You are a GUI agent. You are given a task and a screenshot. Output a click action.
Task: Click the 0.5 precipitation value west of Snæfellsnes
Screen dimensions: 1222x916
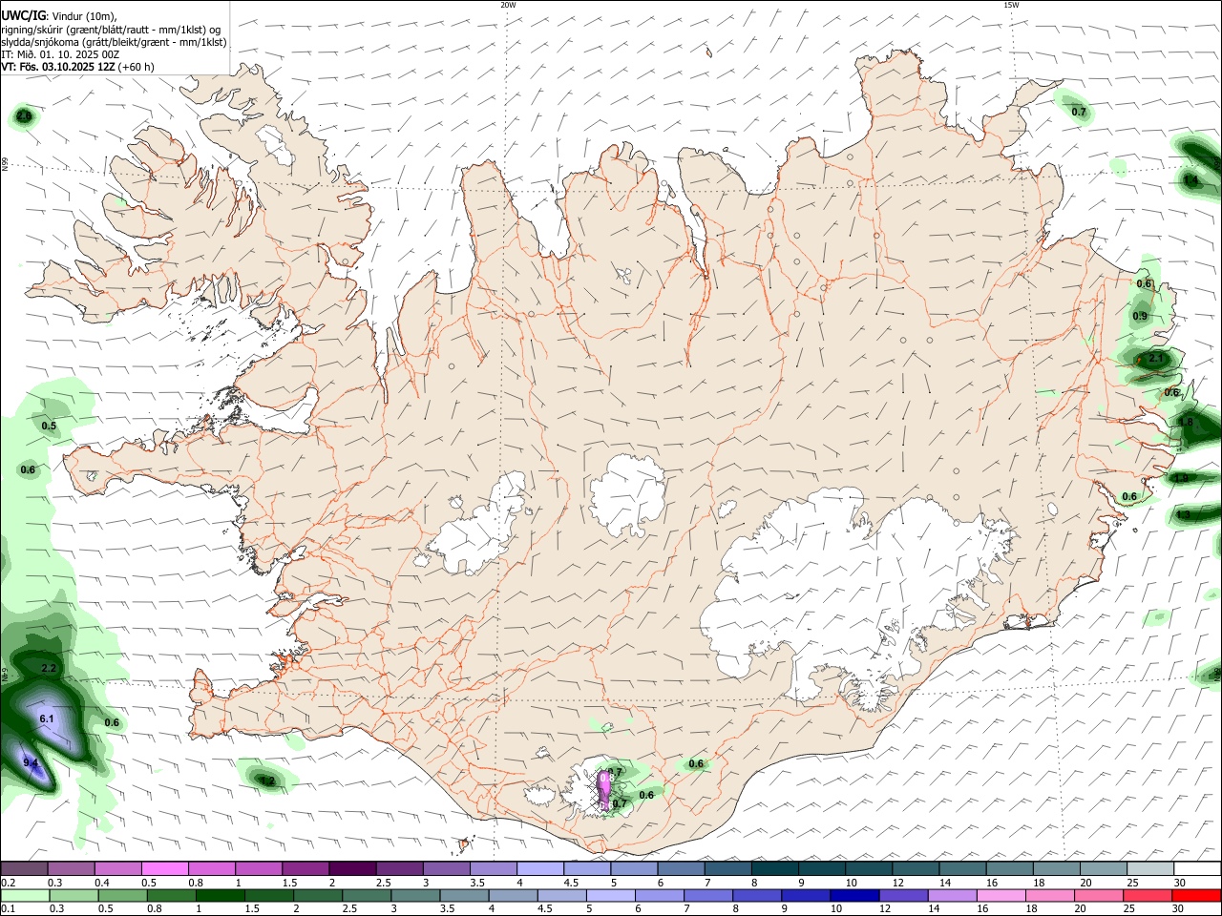tap(49, 426)
